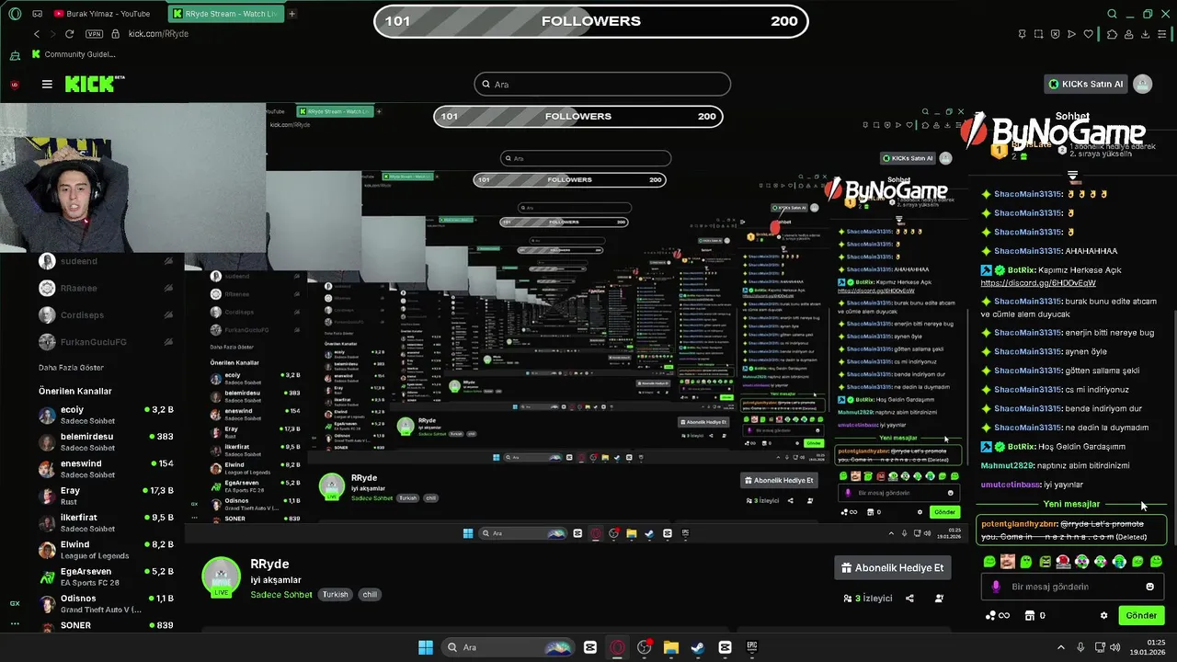Screen dimensions: 1177x662
Task: Open the sudeend followed channel
Action: [x=106, y=261]
